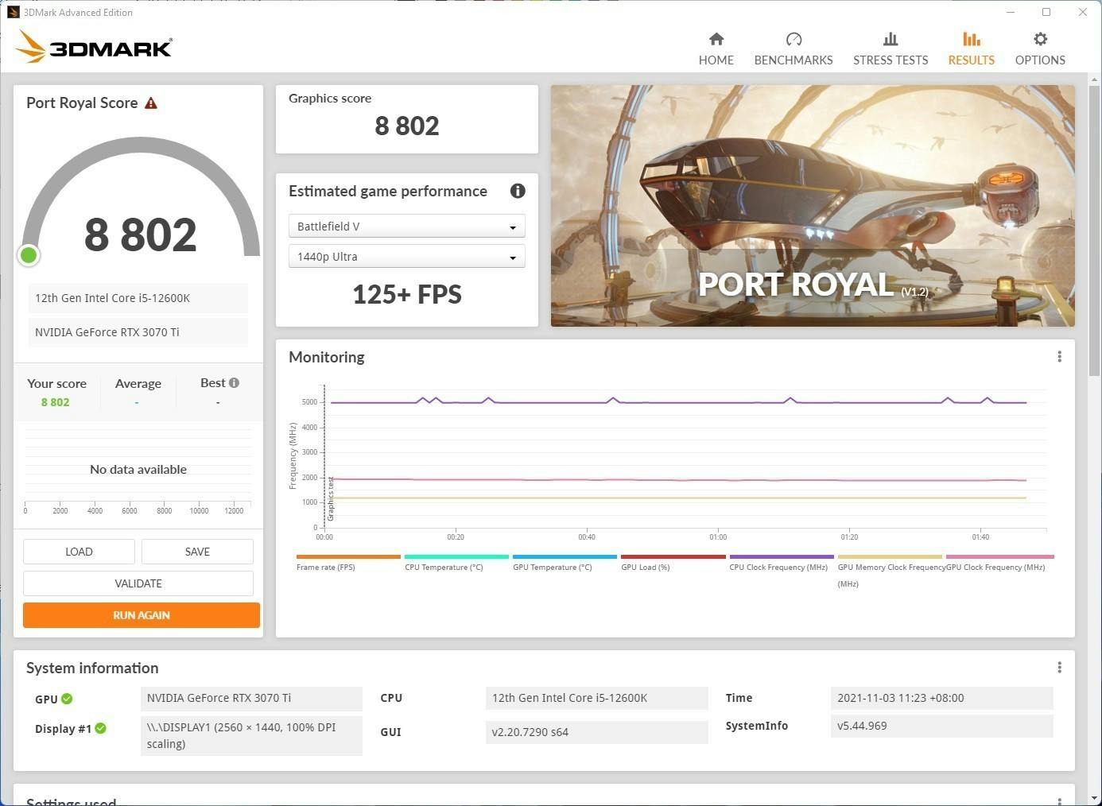
Task: Click the Port Royal benchmark preview image
Action: click(812, 205)
